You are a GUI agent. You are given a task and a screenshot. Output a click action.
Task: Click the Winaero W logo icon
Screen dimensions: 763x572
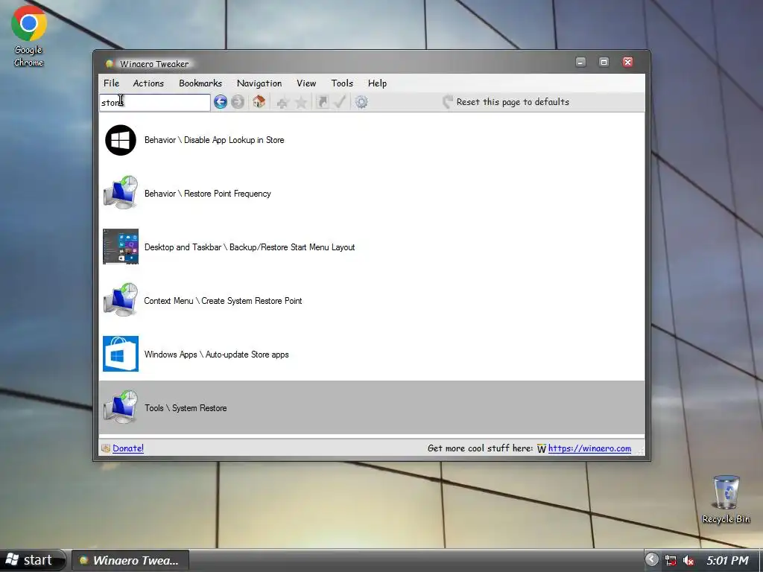point(542,448)
